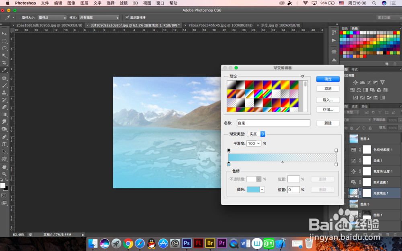Open the 滤镜 menu
Viewport: 402px width, 251px height.
point(123,3)
